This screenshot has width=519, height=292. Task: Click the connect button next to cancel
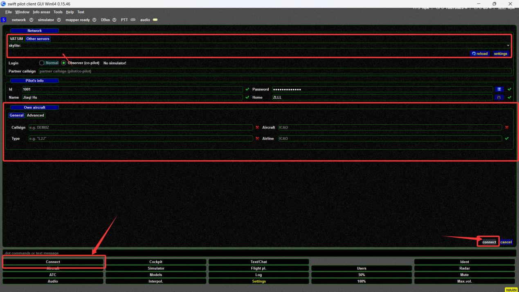click(x=489, y=242)
